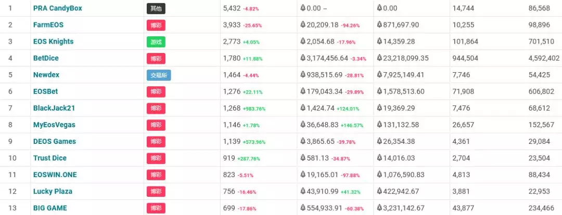Click the EOS icon beside 36,648.83
This screenshot has height=215, width=562.
303,125
